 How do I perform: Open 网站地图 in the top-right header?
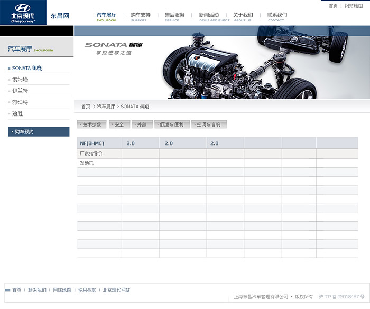(354, 6)
